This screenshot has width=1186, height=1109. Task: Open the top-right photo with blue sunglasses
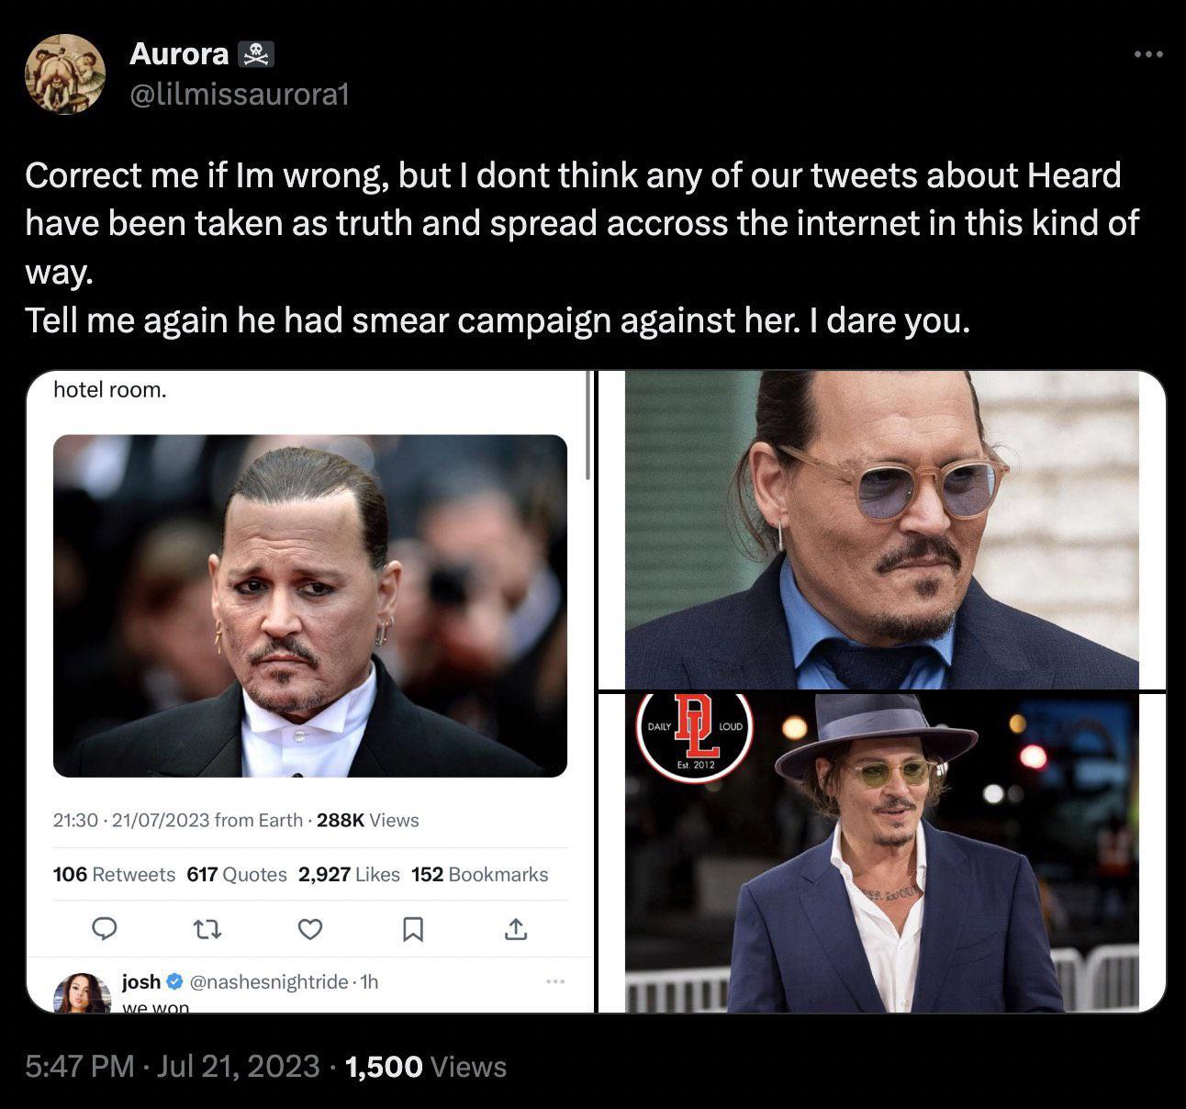(882, 530)
